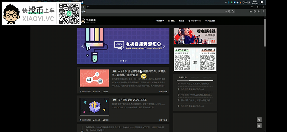Go to next carousel slide arrow
The image size is (287, 132).
(x=164, y=47)
